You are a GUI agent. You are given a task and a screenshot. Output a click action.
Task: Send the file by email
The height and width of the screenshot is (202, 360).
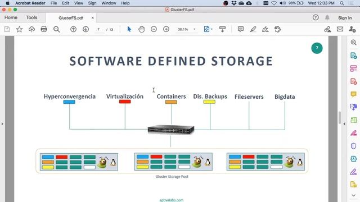point(340,29)
